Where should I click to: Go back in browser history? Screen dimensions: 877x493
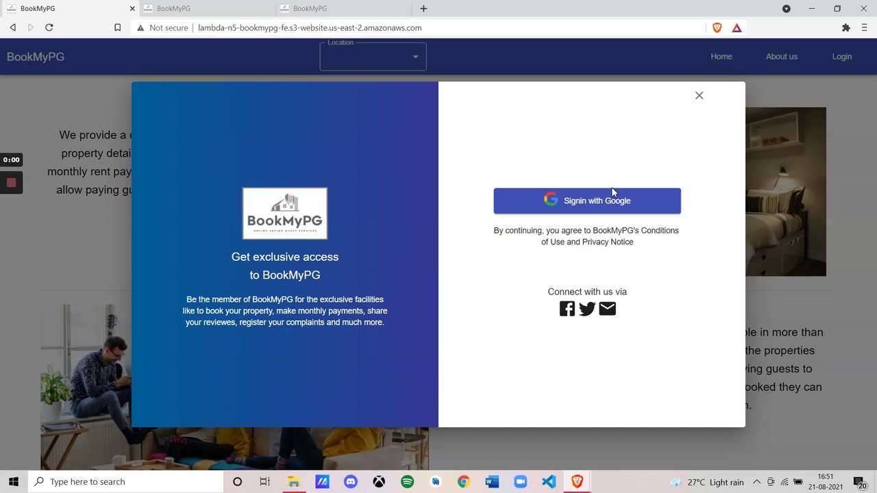12,27
